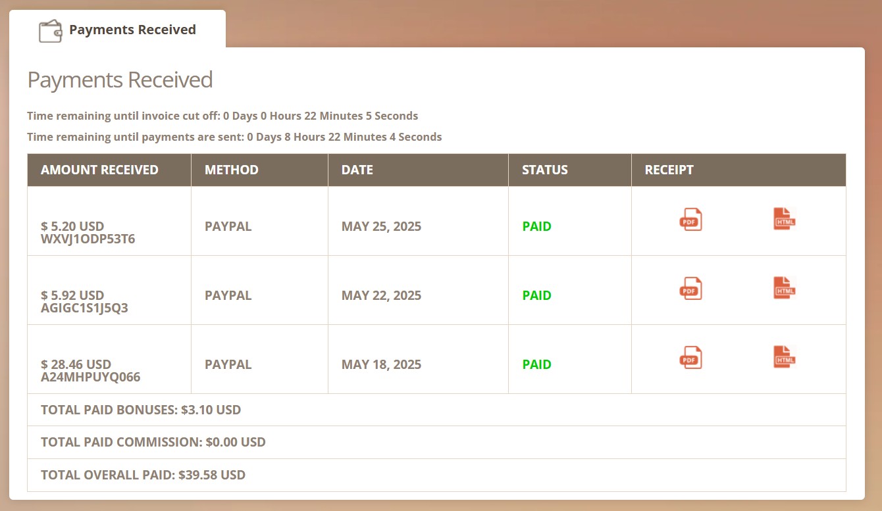This screenshot has width=882, height=511.
Task: Click the DATE column header
Action: (x=356, y=170)
